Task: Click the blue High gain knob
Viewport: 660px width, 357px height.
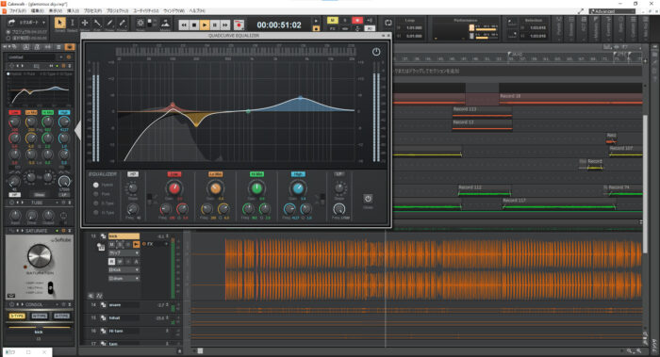Action: (298, 188)
